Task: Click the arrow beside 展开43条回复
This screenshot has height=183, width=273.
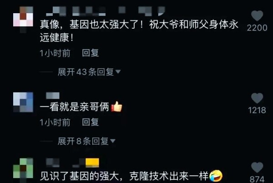Action: (118, 71)
